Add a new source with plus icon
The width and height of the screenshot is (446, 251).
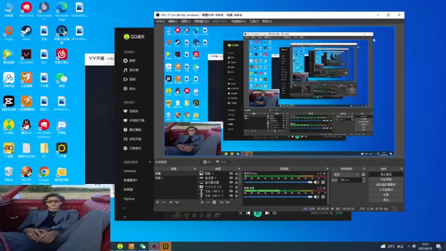pos(202,202)
